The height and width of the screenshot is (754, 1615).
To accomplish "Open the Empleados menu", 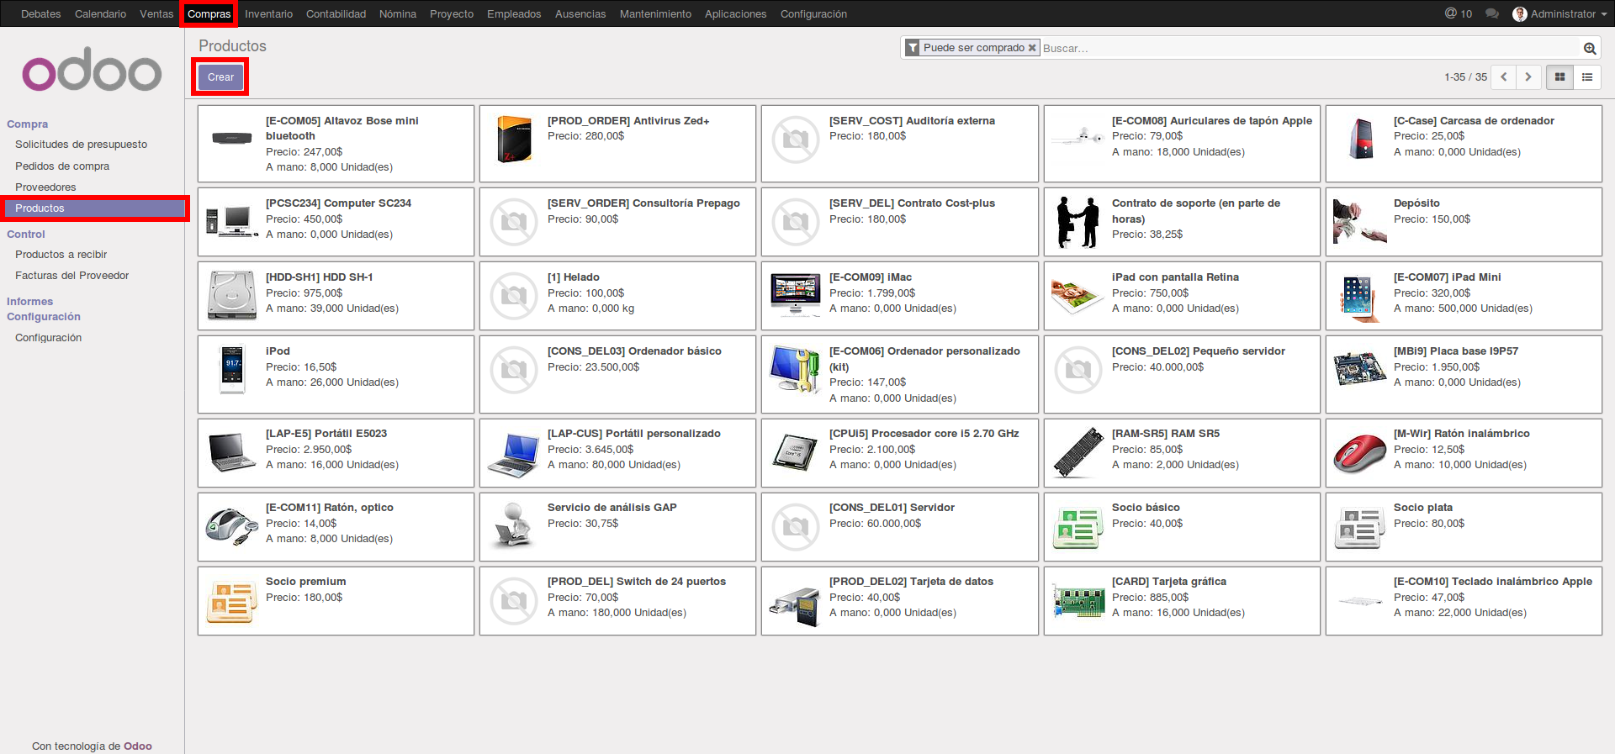I will tap(514, 14).
